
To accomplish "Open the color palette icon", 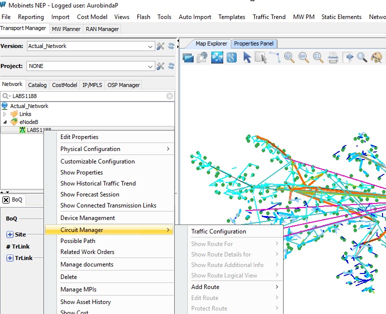I will [376, 57].
